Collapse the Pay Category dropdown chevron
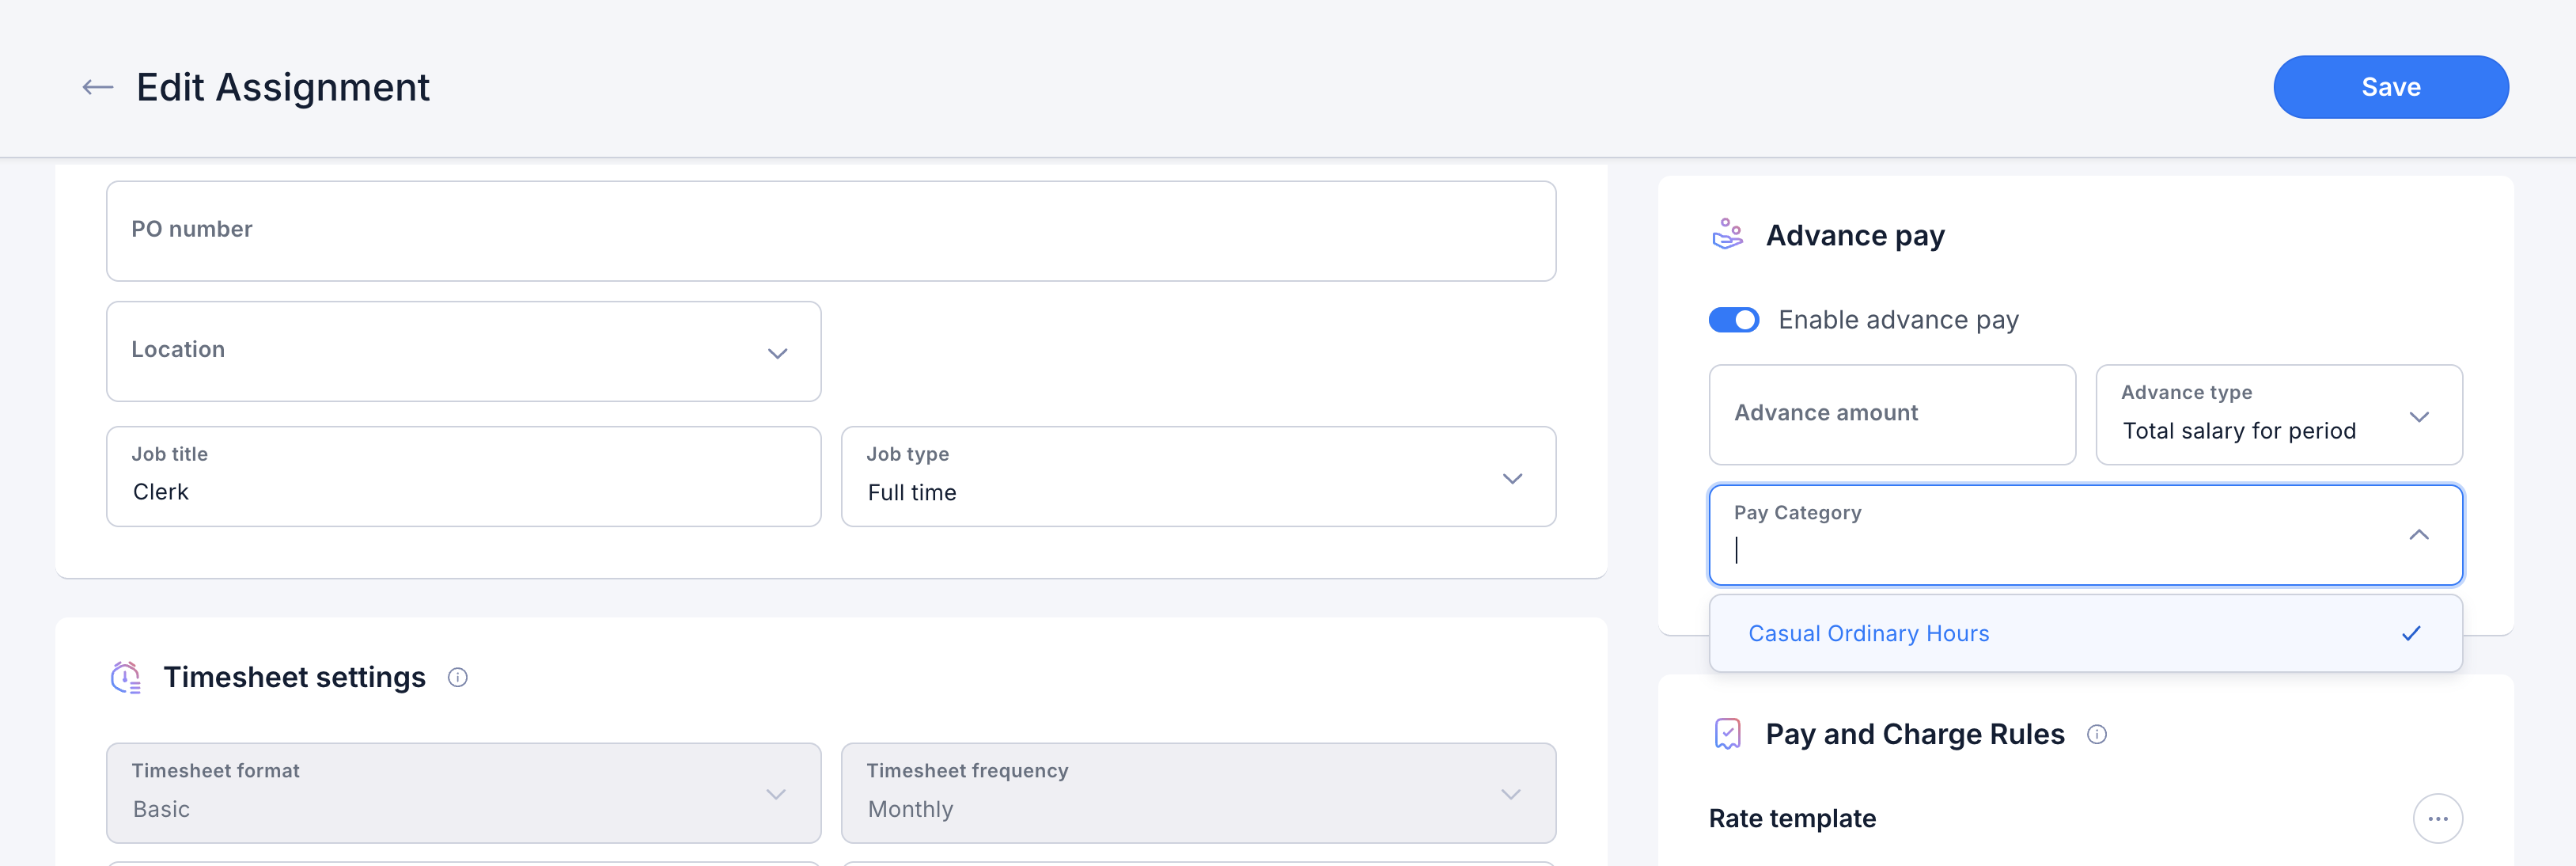Viewport: 2576px width, 866px height. point(2418,535)
